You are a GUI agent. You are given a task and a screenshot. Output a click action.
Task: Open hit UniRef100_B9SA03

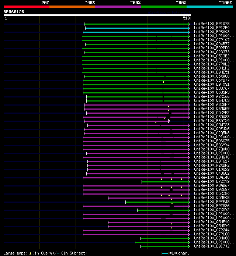tap(212, 32)
